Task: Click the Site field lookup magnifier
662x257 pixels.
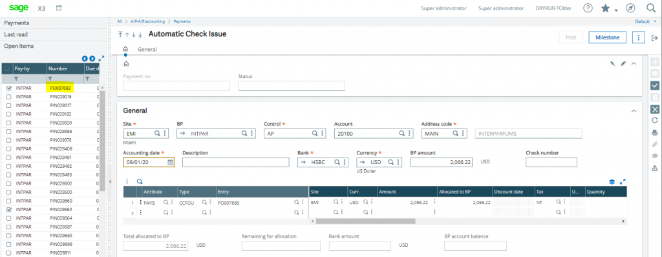Action: pyautogui.click(x=157, y=134)
